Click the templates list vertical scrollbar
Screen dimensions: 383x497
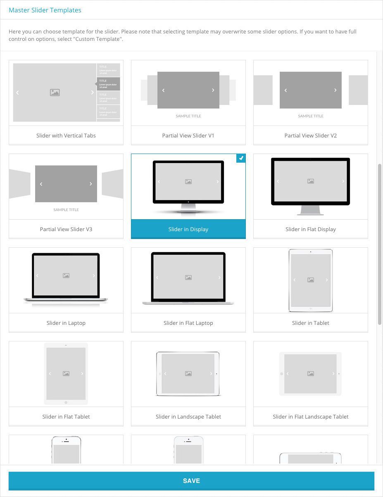click(x=380, y=244)
